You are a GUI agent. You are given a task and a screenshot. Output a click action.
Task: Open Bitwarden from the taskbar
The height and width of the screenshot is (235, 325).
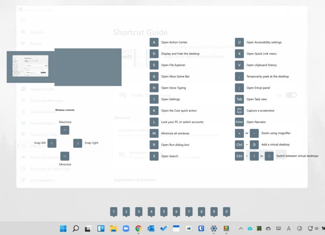click(x=201, y=228)
